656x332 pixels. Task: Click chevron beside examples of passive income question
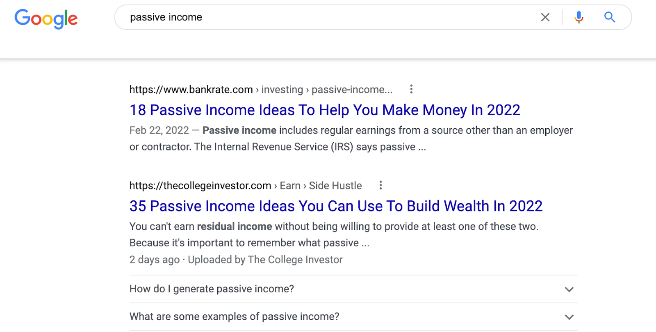569,317
